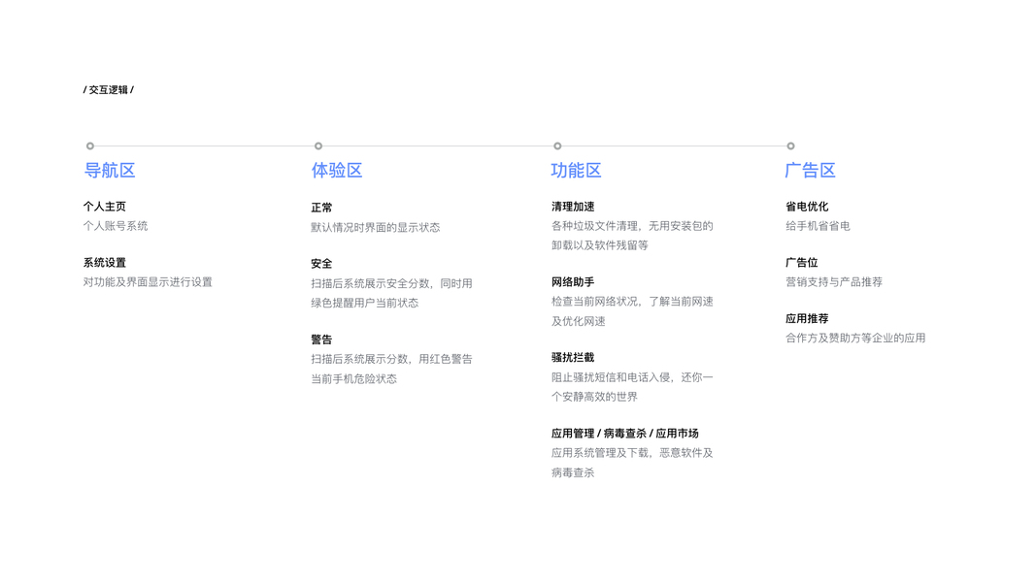The image size is (1036, 582).
Task: Click the timeline dot above 导航区
Action: (x=90, y=145)
